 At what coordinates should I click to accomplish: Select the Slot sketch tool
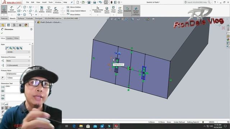pos(19,14)
